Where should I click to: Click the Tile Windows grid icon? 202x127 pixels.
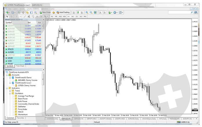(x=95, y=12)
